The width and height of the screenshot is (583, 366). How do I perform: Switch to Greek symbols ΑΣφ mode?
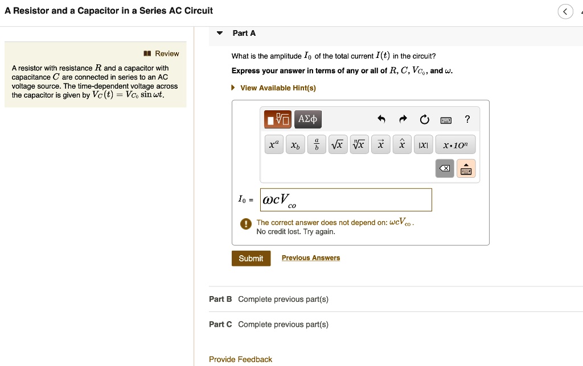[x=309, y=119]
